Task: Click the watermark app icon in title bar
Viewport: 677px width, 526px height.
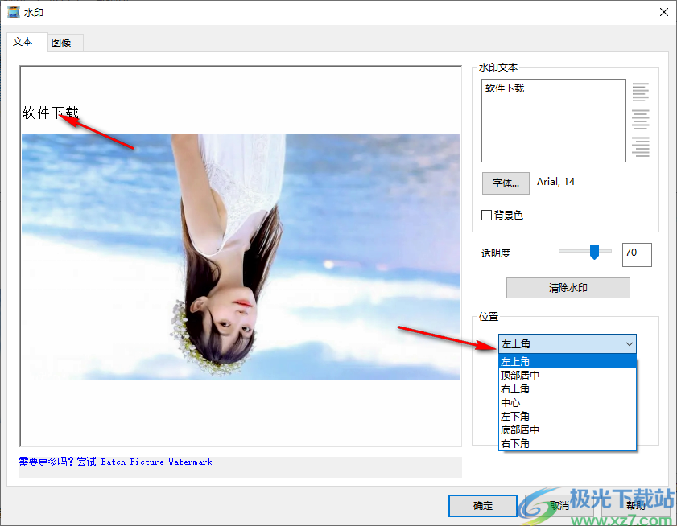Action: coord(14,12)
